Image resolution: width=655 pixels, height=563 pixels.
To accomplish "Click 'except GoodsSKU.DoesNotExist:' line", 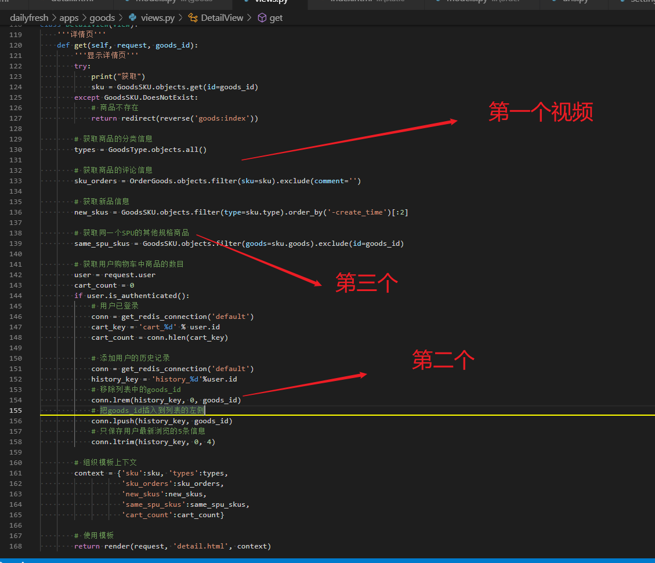I will click(x=136, y=97).
